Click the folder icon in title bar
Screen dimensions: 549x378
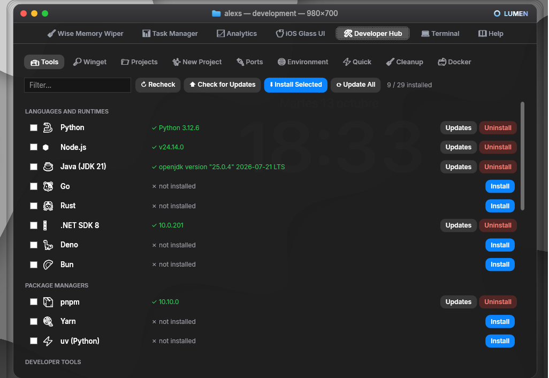pos(216,14)
